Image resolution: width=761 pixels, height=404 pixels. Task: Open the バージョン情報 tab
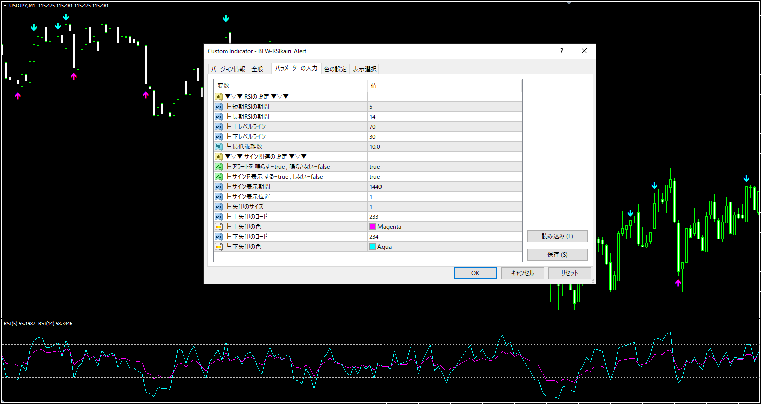click(228, 69)
